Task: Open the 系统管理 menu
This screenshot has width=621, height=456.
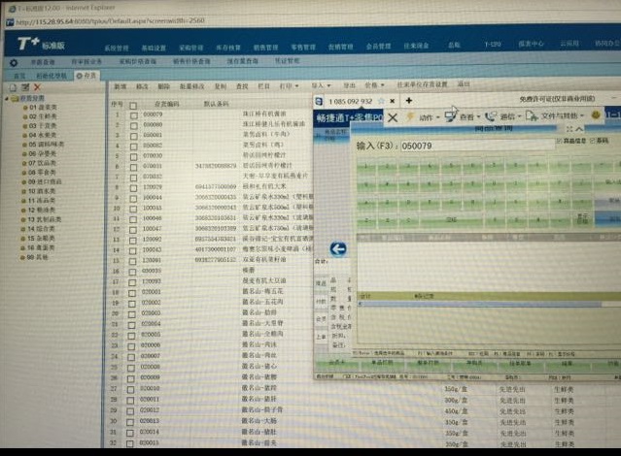Action: tap(117, 48)
